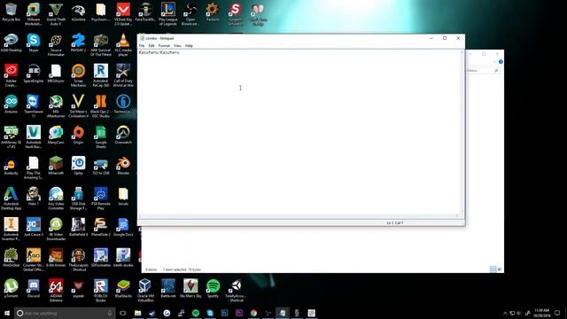The image size is (567, 319).
Task: Select the Battlefield 4 desktop icon
Action: tap(78, 227)
